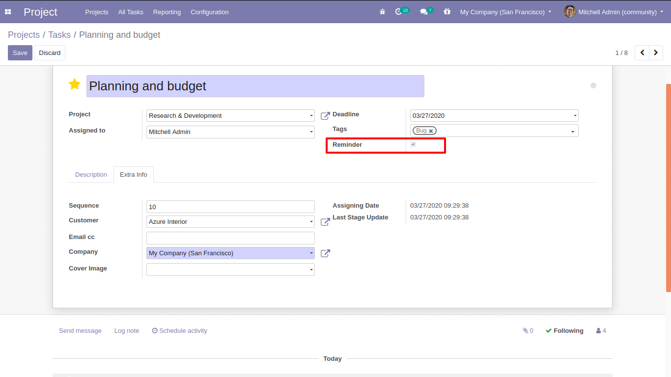Switch to the Description tab
This screenshot has width=671, height=377.
point(91,175)
